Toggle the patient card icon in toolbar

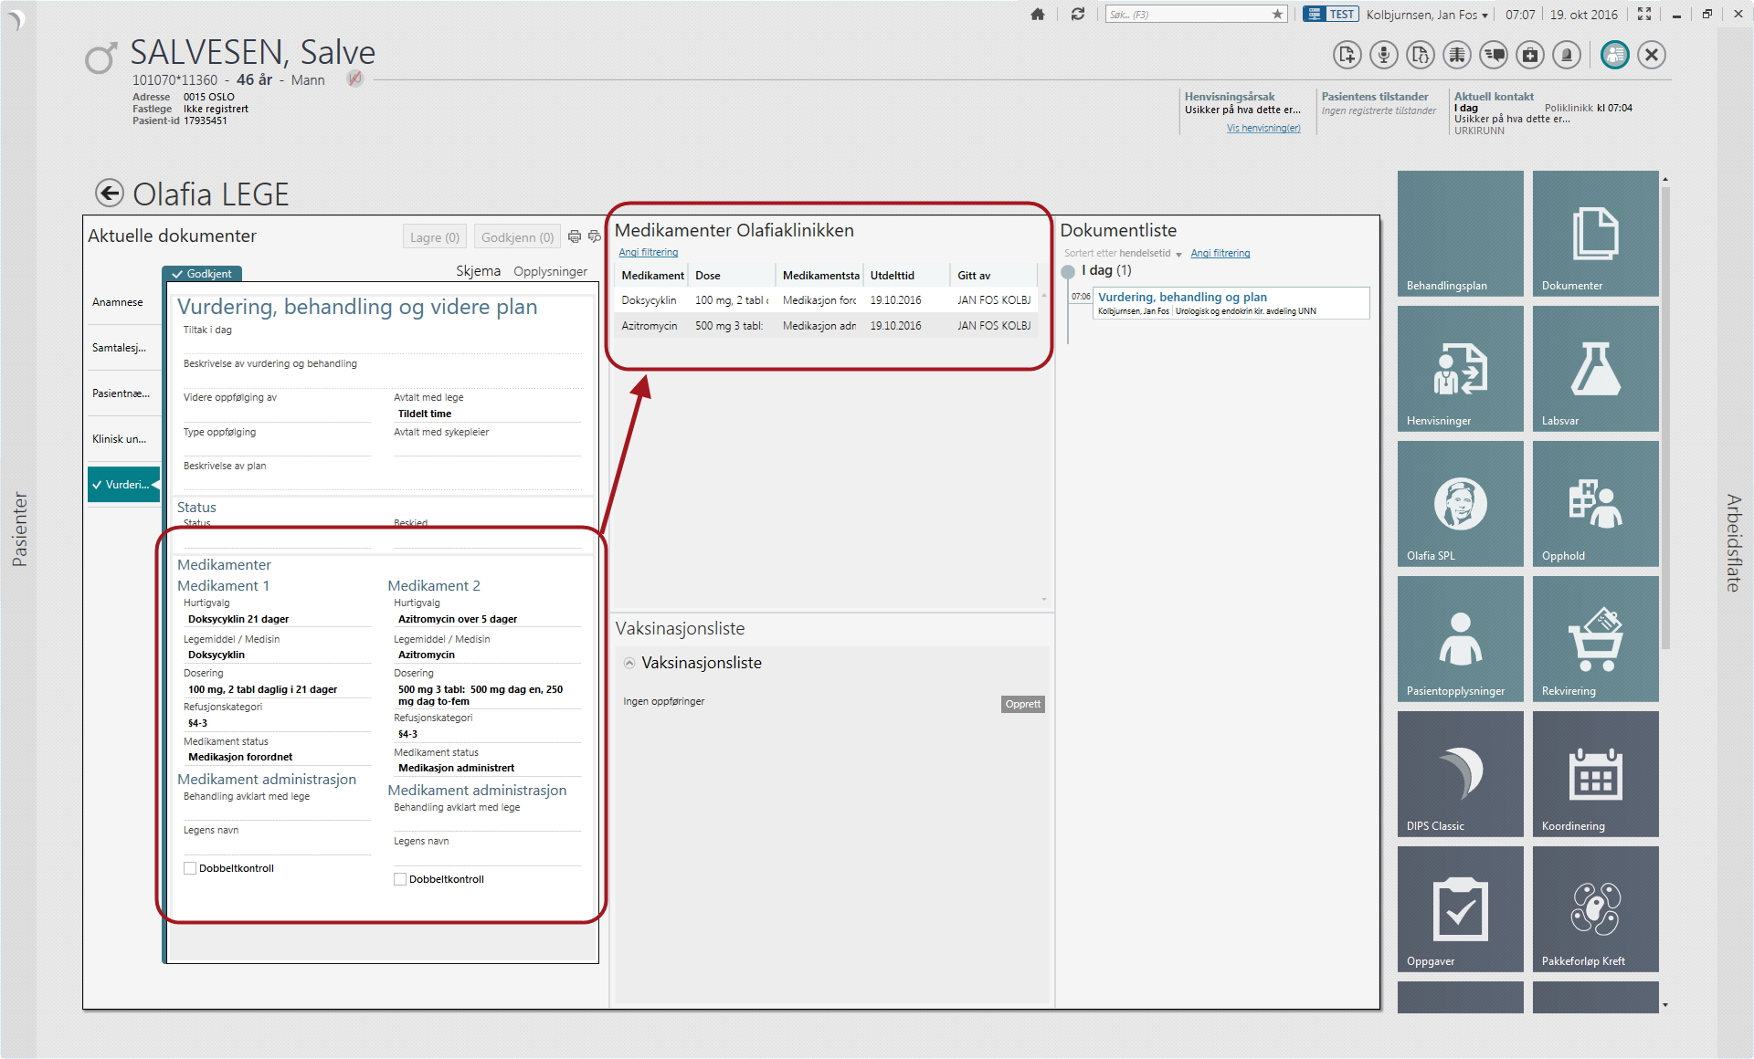1614,55
